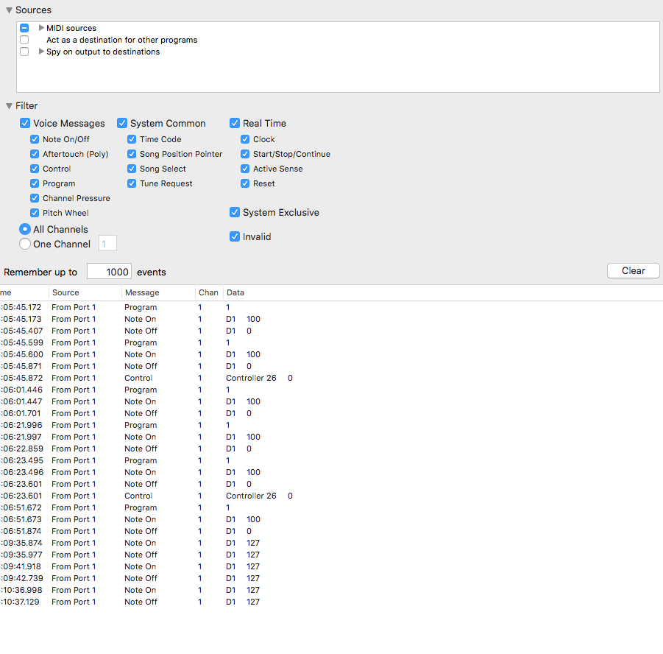Select Note On event at 06:51.673
This screenshot has height=654, width=663.
pyautogui.click(x=331, y=519)
